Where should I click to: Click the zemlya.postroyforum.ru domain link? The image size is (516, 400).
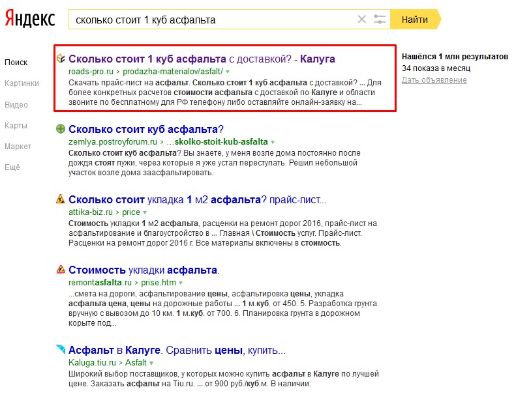(x=113, y=141)
